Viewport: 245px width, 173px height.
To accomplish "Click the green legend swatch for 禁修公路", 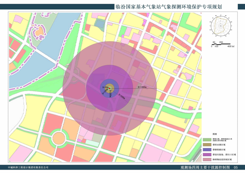I will coord(207,140).
